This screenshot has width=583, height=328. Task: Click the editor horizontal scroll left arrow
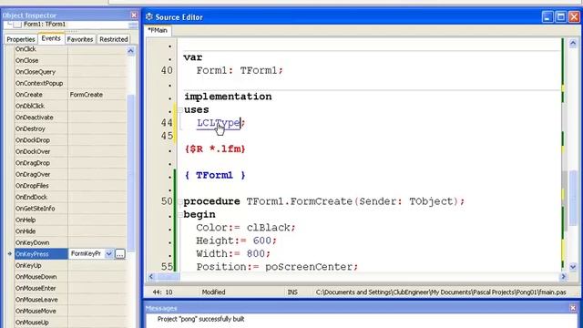(151, 276)
